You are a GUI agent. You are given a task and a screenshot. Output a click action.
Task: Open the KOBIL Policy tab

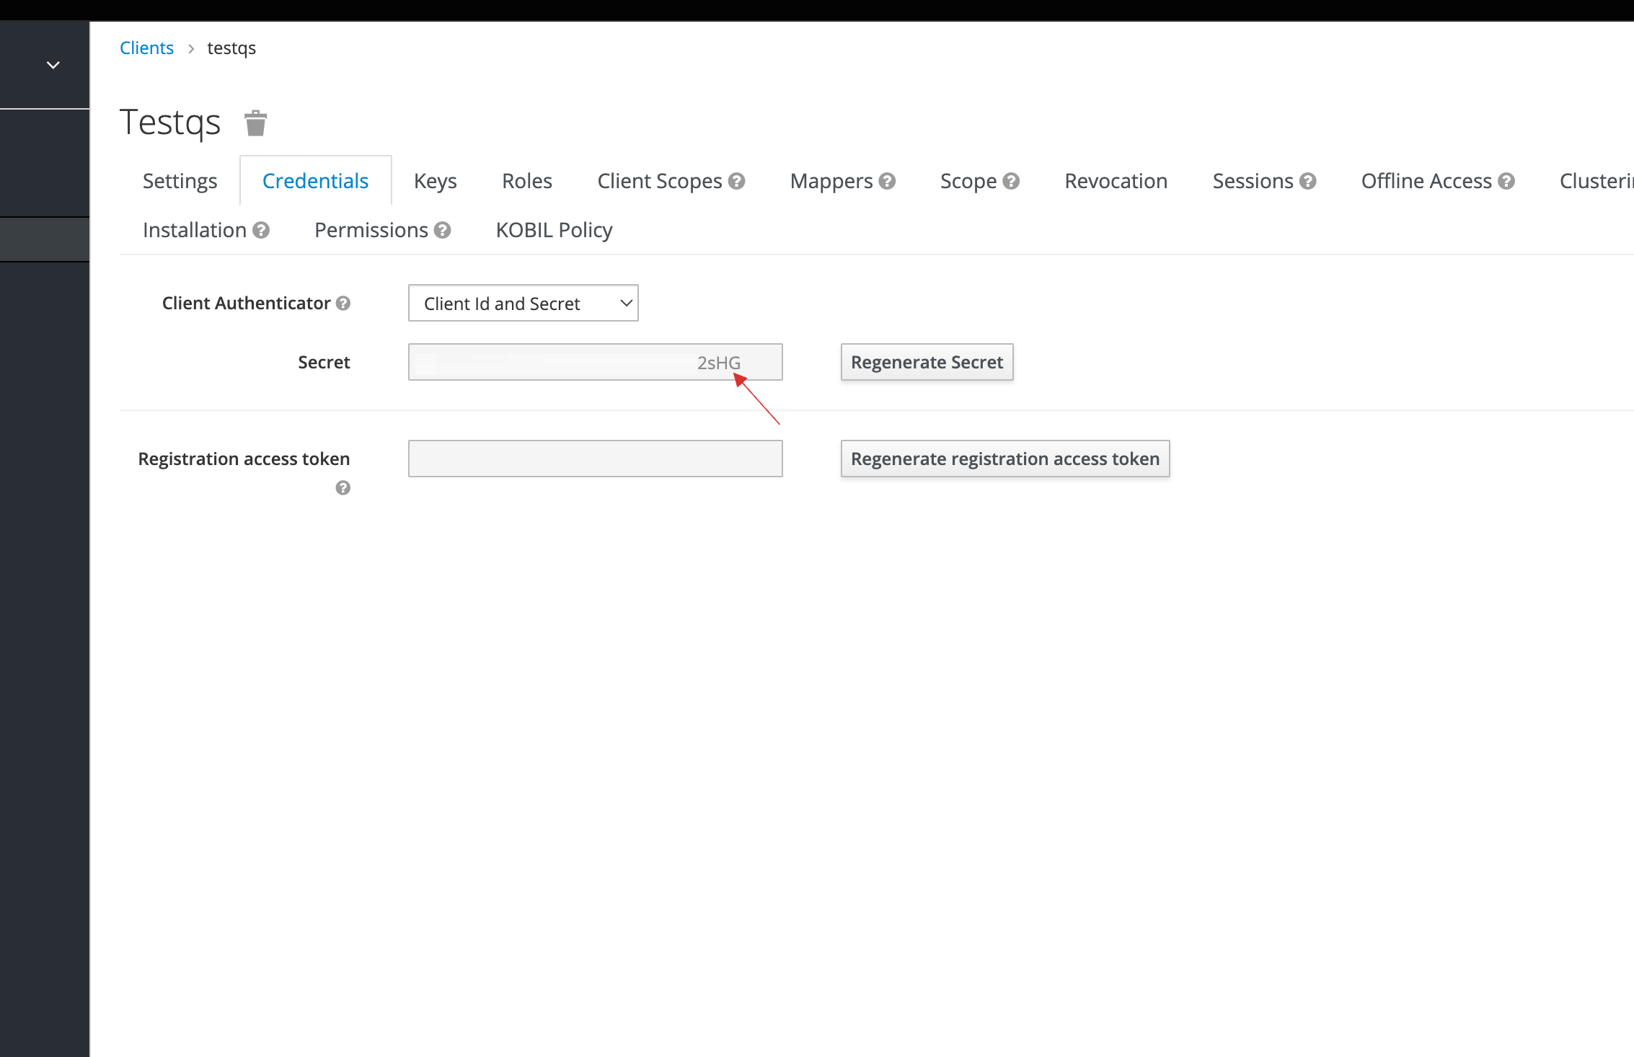tap(554, 230)
